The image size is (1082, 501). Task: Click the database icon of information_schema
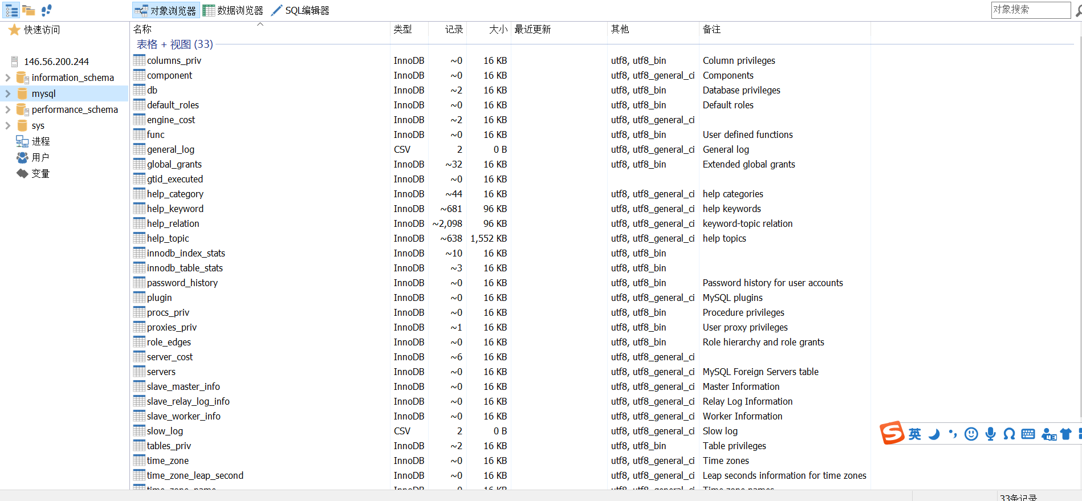22,78
